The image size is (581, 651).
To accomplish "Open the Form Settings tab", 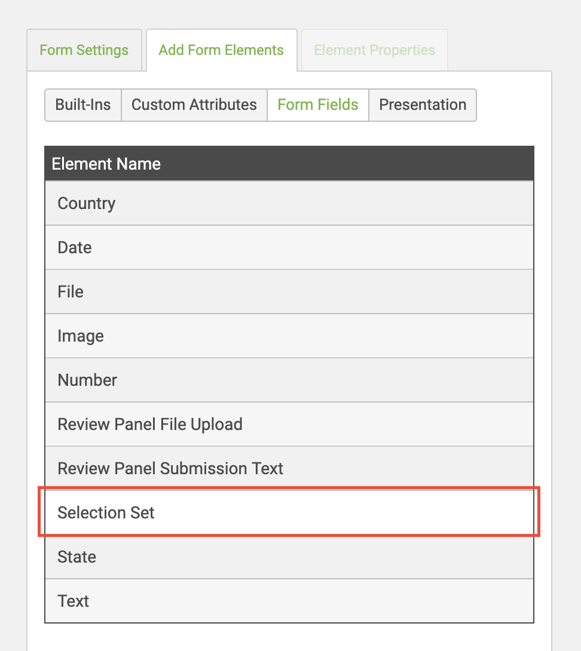I will coord(84,50).
